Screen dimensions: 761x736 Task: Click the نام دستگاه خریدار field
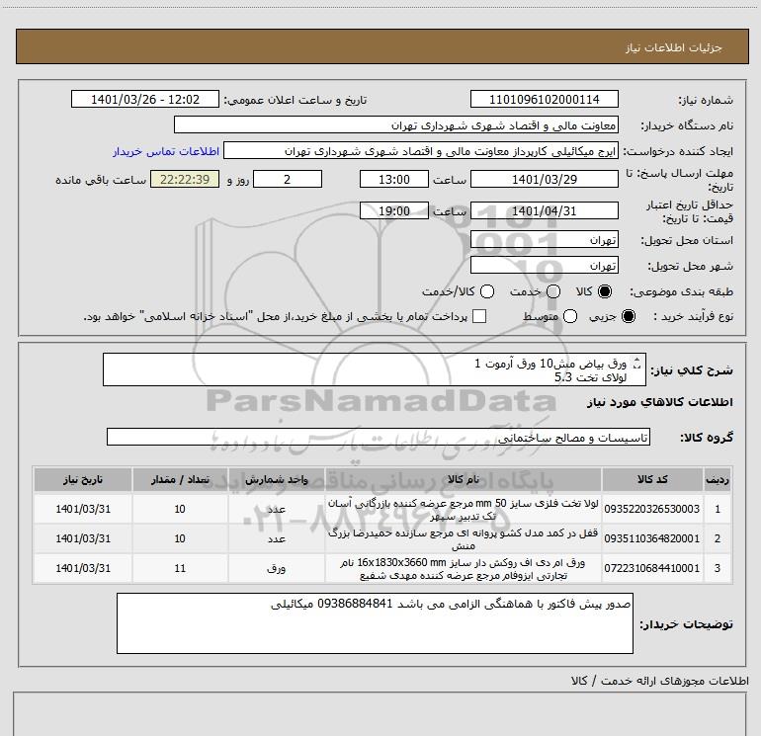tap(396, 125)
